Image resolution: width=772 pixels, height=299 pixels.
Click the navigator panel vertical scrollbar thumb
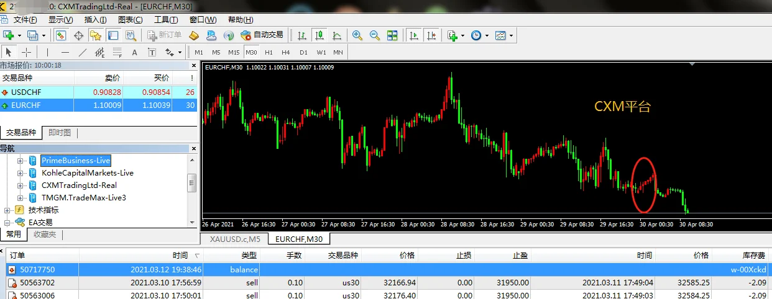coord(192,181)
